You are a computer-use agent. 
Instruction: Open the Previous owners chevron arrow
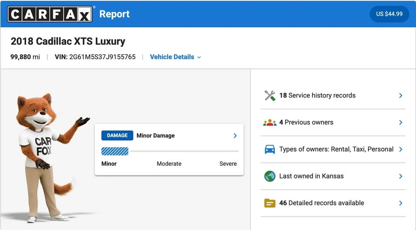tap(400, 122)
